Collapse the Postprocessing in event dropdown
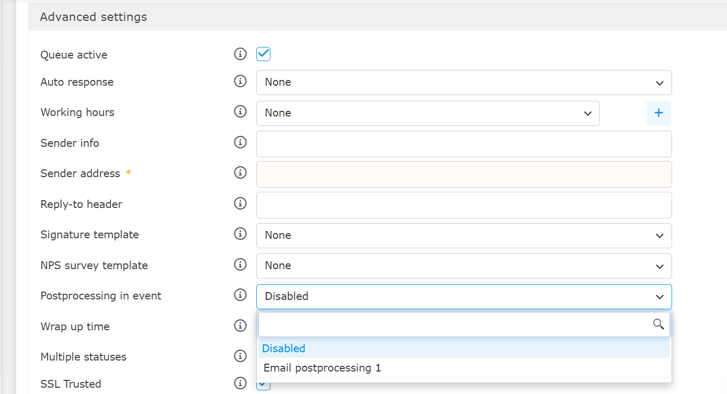The height and width of the screenshot is (394, 727). (464, 296)
